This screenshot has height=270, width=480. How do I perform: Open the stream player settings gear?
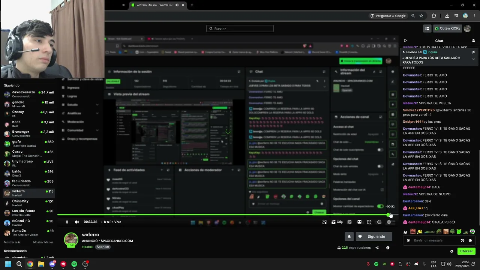click(x=389, y=222)
